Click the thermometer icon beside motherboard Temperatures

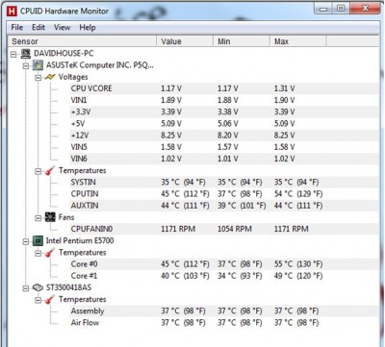tap(50, 170)
